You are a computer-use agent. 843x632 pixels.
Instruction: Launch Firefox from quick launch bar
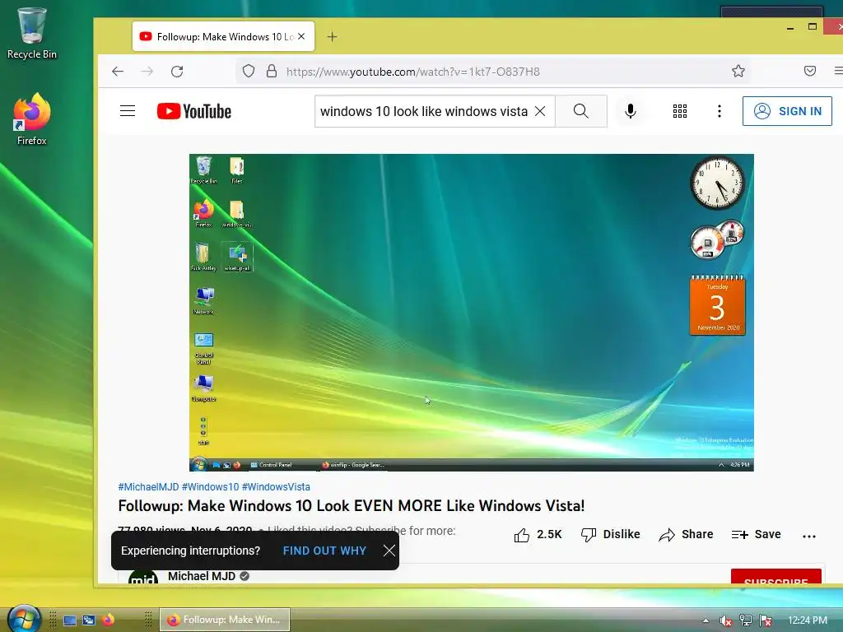point(108,620)
